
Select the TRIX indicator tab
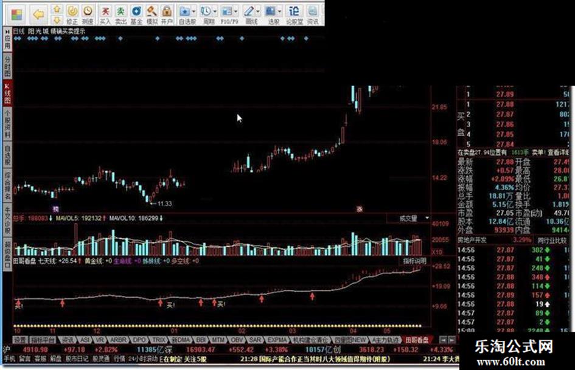click(x=159, y=340)
